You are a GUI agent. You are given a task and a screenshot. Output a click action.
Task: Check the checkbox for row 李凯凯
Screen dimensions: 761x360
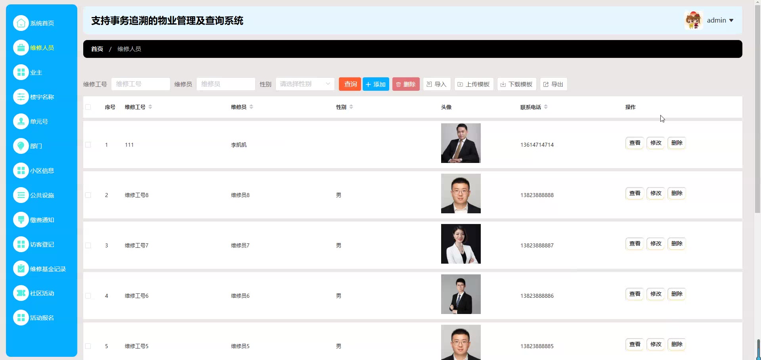coord(88,145)
